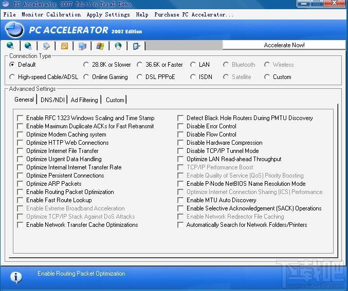The height and width of the screenshot is (291, 348).
Task: Click the info icon in status bar
Action: (16, 277)
